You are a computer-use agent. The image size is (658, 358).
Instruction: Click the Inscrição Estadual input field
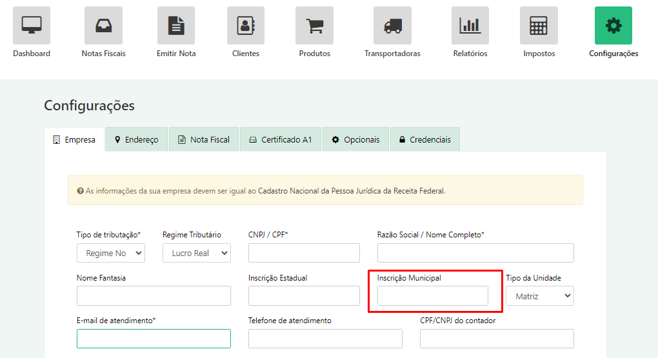tap(304, 296)
